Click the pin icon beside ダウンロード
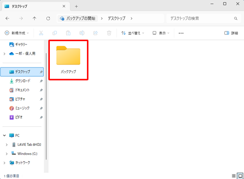 41,81
